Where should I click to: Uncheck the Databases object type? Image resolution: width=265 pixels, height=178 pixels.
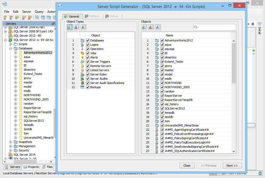[x=88, y=40]
